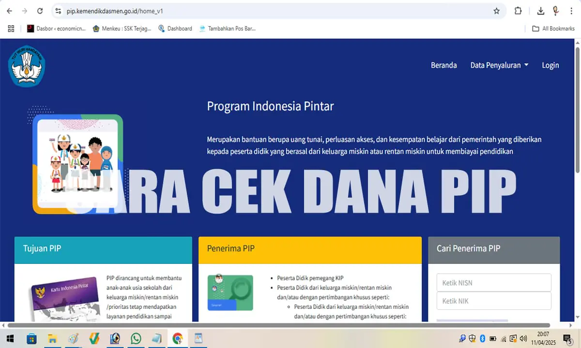Click the Ketik NISN input field
Viewport: 581px width, 348px height.
(493, 282)
